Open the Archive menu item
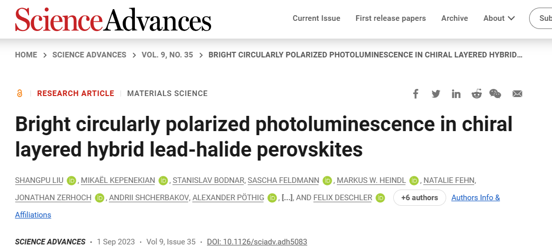 pos(454,18)
